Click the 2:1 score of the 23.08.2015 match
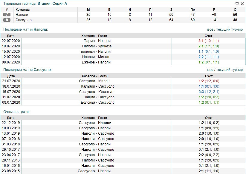246x174 pixels. [201, 171]
